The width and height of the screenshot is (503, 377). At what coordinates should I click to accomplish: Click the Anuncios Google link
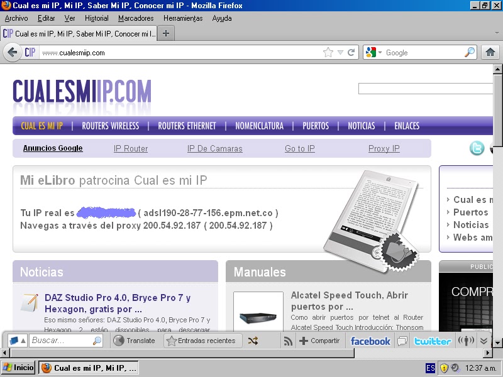click(53, 148)
